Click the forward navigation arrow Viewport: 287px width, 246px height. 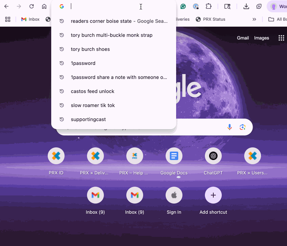(x=19, y=6)
